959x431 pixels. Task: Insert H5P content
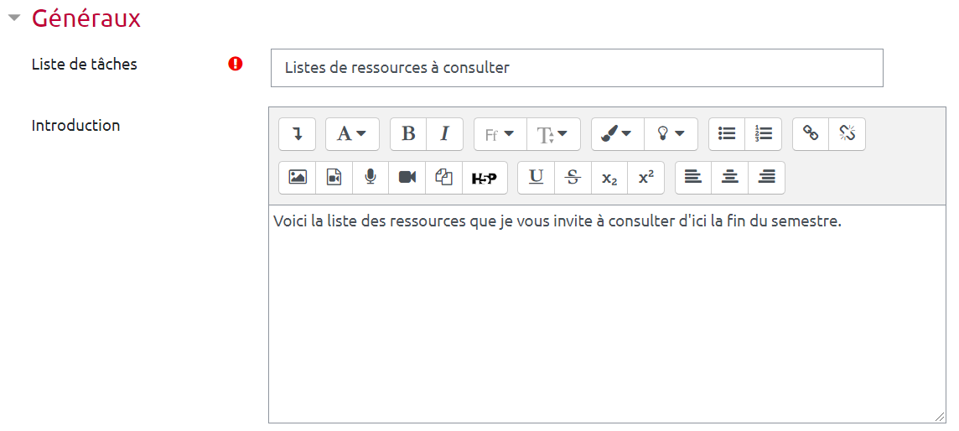tap(485, 178)
